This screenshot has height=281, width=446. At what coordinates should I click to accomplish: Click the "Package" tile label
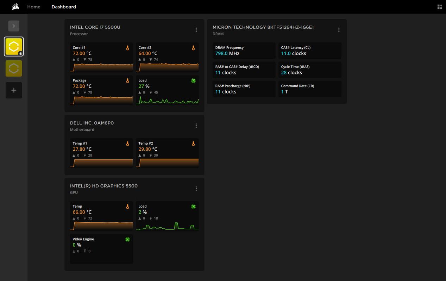coord(80,81)
